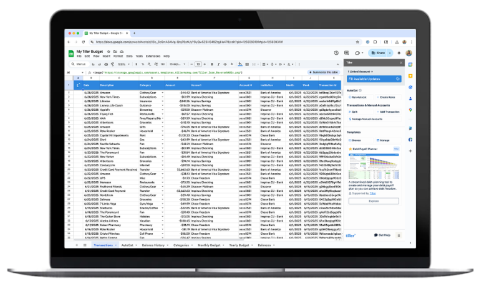The height and width of the screenshot is (284, 479).
Task: Click the Get Help link
Action: coord(382,235)
